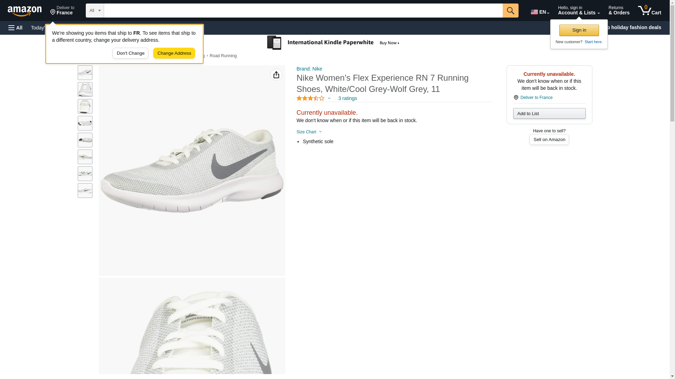Viewport: 675px width, 379px height.
Task: Click the yellow Sign in button
Action: click(x=579, y=30)
